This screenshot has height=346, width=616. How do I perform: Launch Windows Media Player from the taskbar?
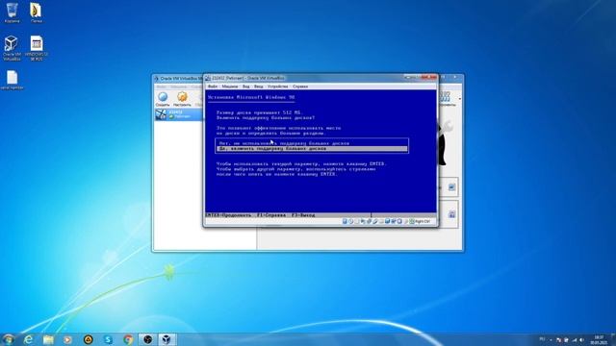(x=68, y=339)
